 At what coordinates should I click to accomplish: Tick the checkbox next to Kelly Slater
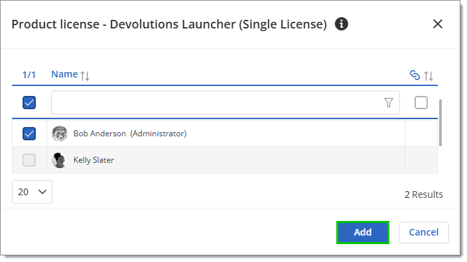pos(29,160)
